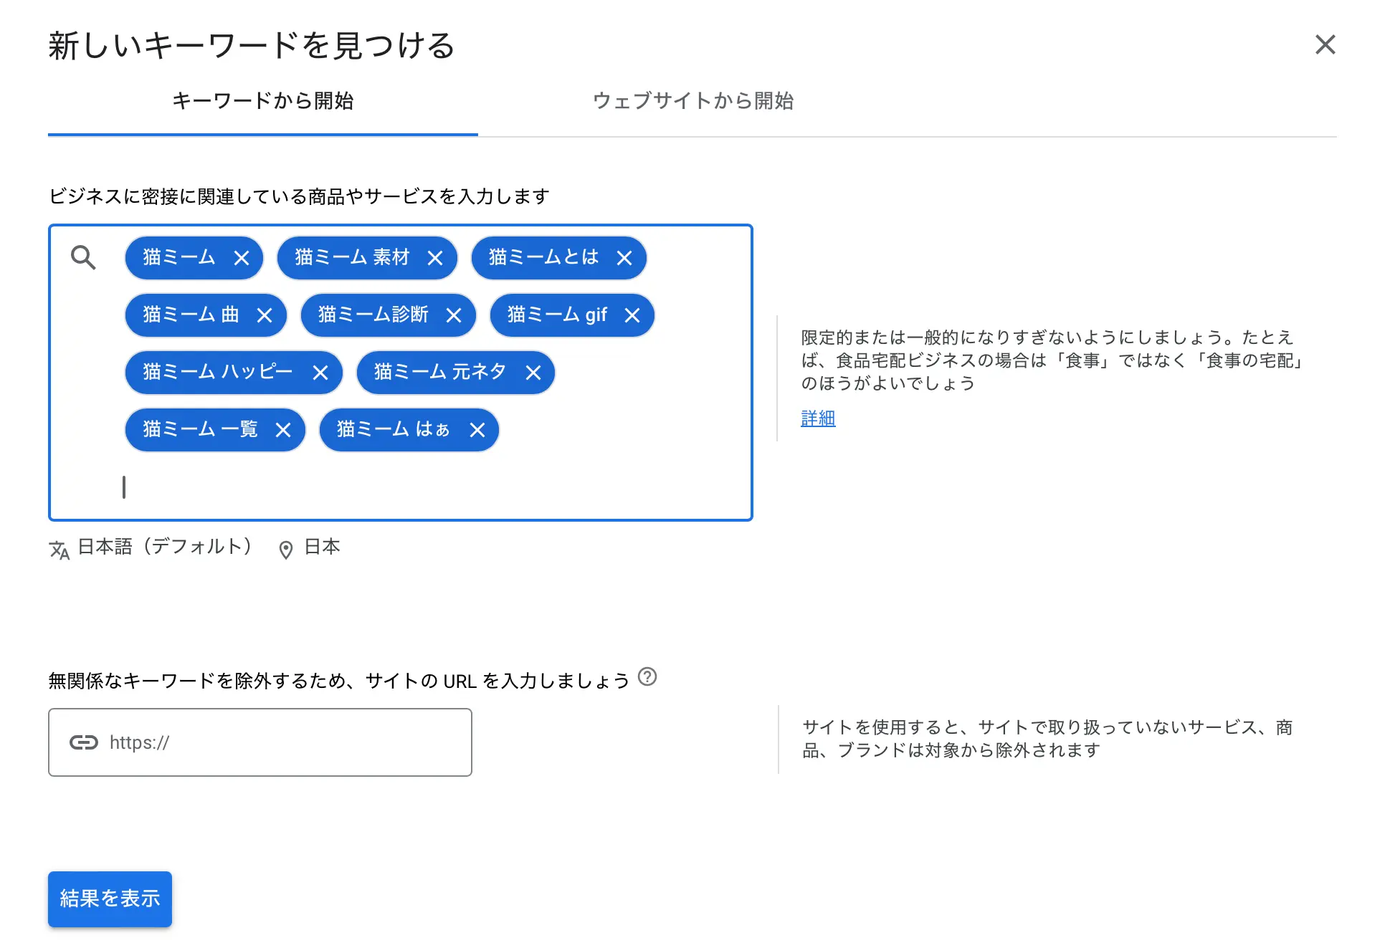
Task: Close the 新しいキーワードを見つける dialog
Action: 1325,44
